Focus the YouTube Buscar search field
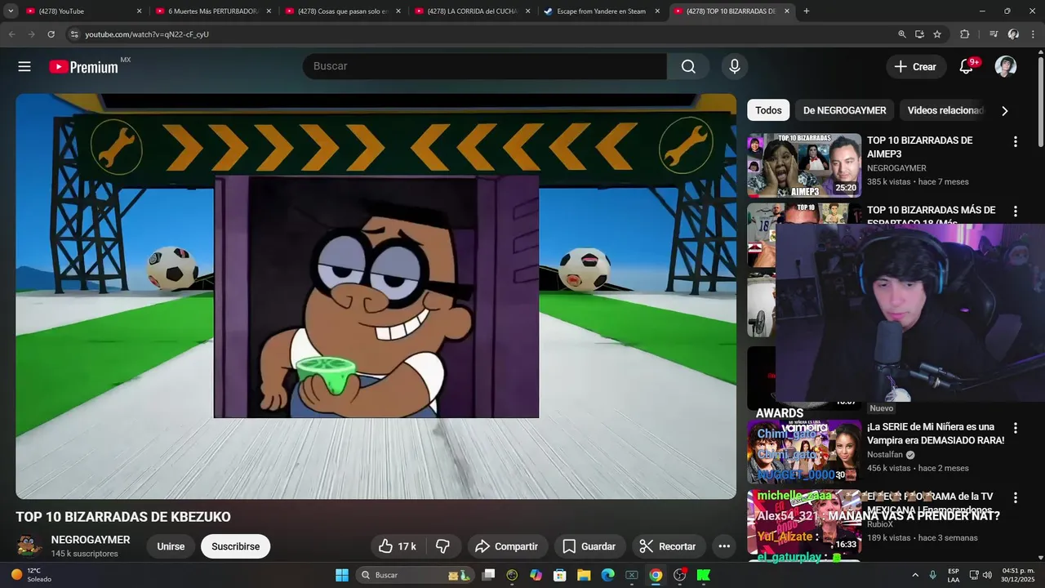This screenshot has height=588, width=1045. 485,66
